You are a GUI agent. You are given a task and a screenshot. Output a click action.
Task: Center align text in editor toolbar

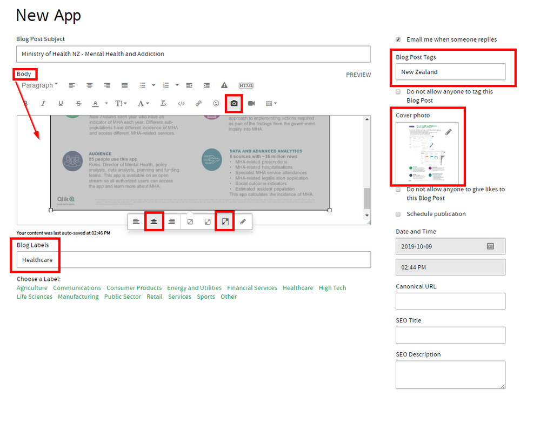[90, 85]
